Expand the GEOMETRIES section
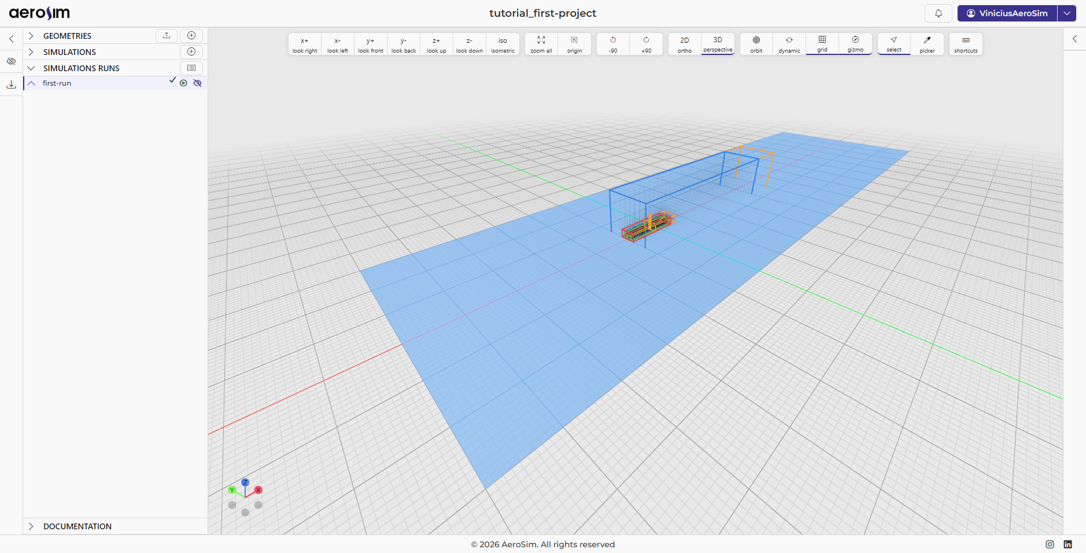The height and width of the screenshot is (553, 1086). click(x=31, y=36)
